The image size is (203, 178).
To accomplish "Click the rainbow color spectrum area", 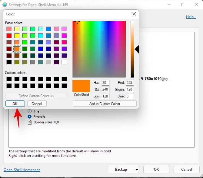I will point(99,49).
